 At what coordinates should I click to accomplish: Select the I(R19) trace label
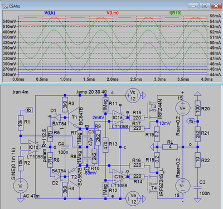click(175, 13)
